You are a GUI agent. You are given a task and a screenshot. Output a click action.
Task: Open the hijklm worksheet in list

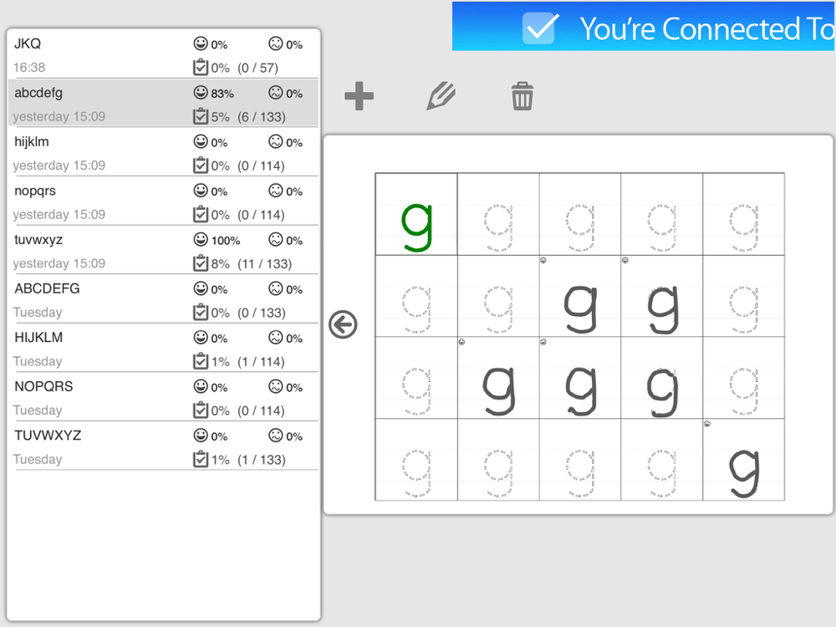[164, 153]
